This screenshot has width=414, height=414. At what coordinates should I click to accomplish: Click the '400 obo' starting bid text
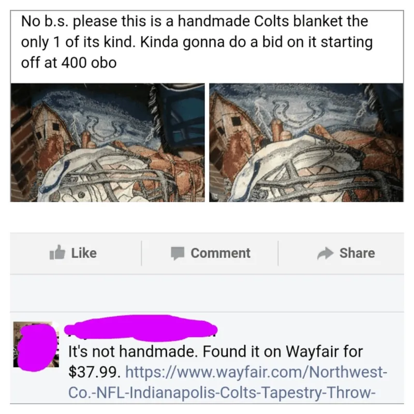[89, 63]
